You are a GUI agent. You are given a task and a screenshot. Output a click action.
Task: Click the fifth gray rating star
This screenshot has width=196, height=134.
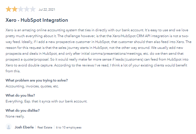[x=33, y=9]
